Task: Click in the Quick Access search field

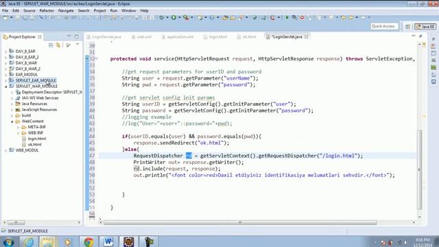Action: [x=384, y=26]
